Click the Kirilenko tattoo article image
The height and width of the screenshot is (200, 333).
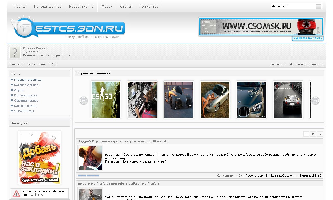pyautogui.click(x=90, y=158)
